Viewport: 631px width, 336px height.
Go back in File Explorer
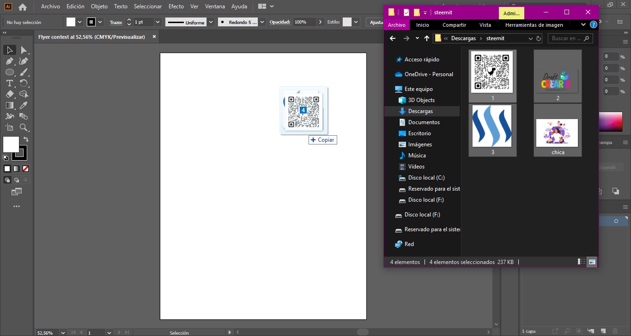[393, 38]
